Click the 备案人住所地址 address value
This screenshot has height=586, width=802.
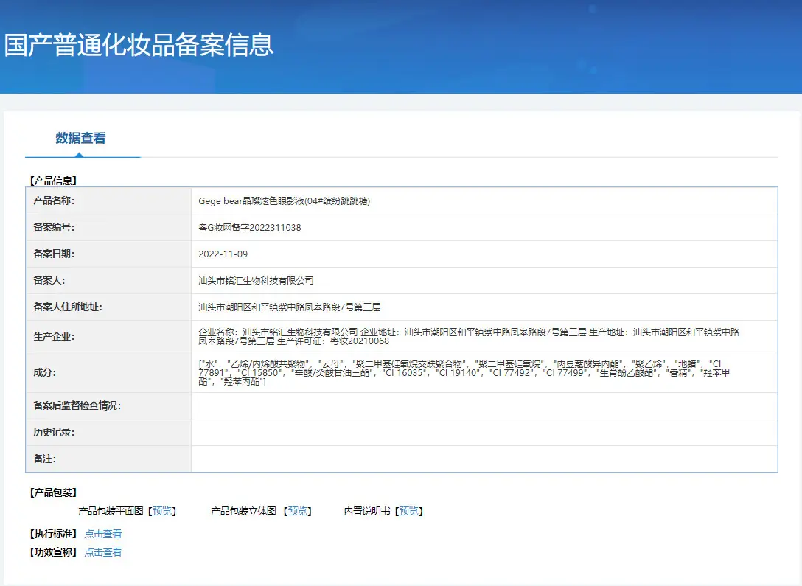coord(290,307)
